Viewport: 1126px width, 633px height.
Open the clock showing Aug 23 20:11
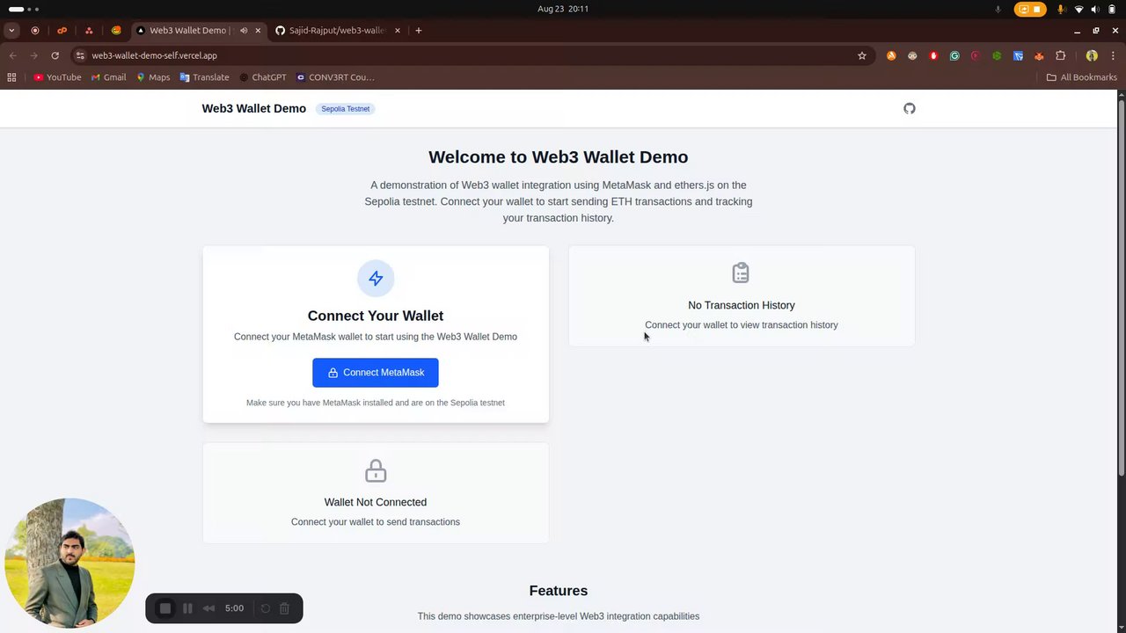pyautogui.click(x=563, y=9)
